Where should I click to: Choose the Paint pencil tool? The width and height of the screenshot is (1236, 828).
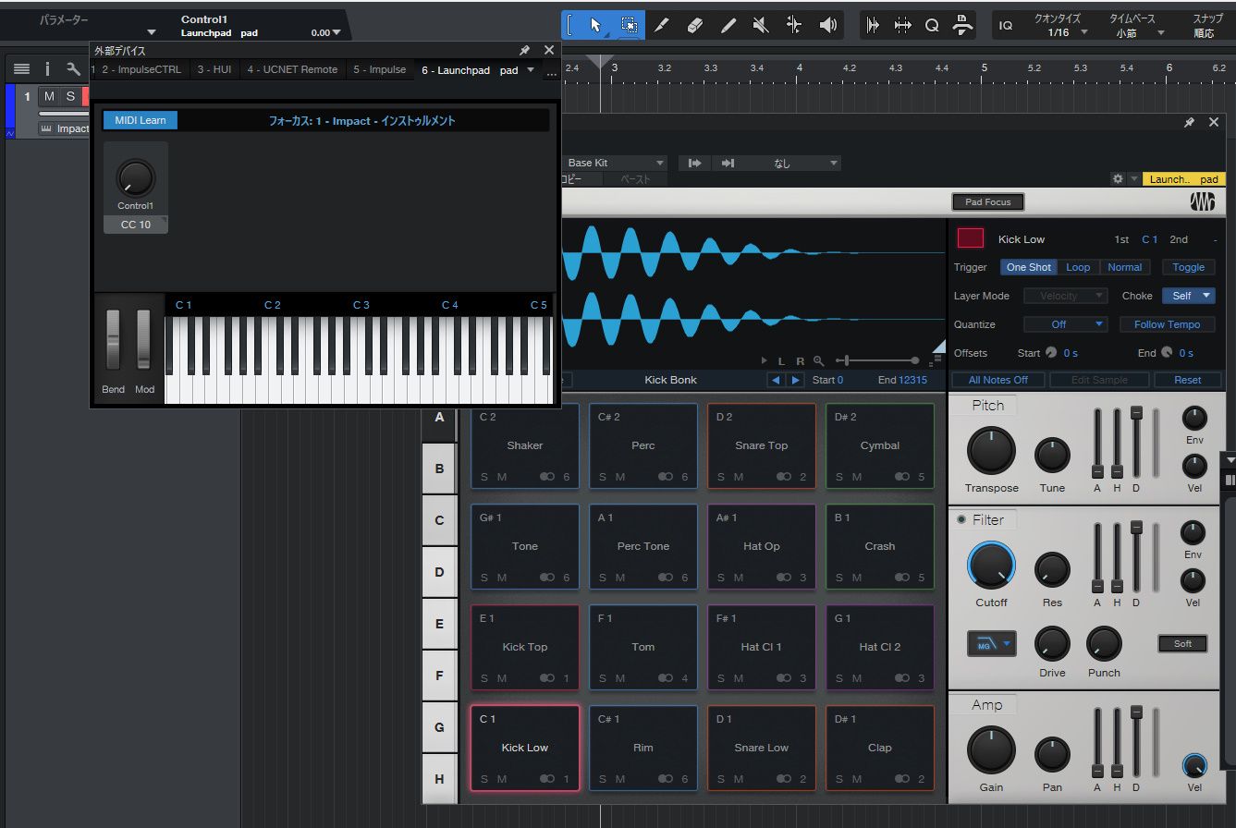728,26
